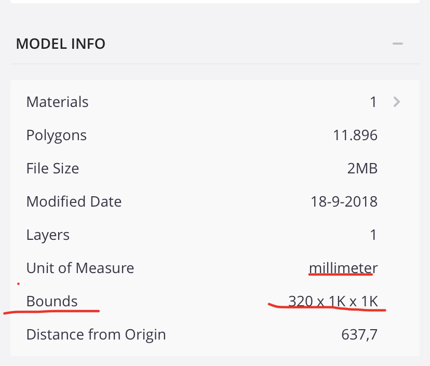This screenshot has width=430, height=366.
Task: Click the Unit of Measure label
Action: coord(80,268)
